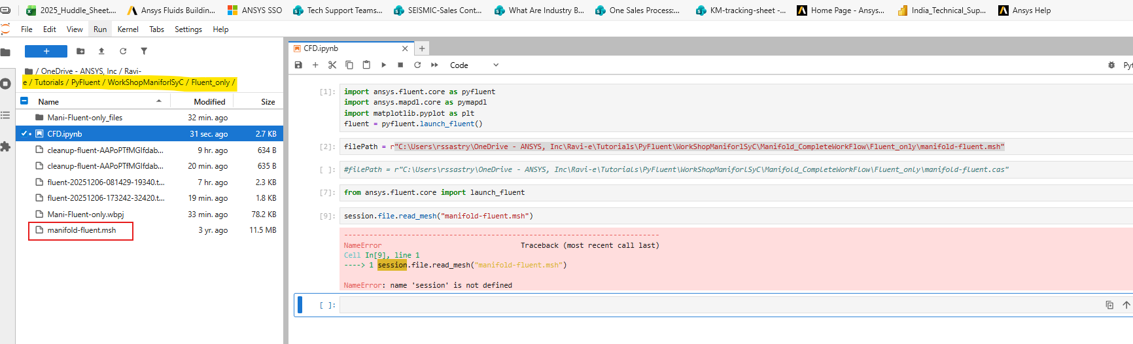Cut the selected cell with scissors
The height and width of the screenshot is (344, 1133).
tap(332, 65)
